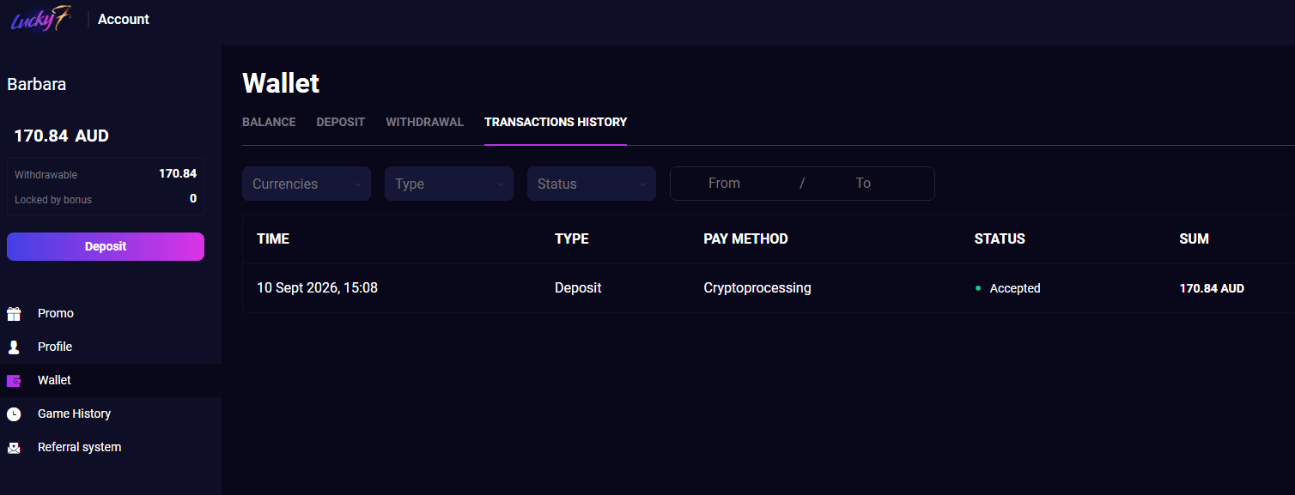The width and height of the screenshot is (1295, 495).
Task: Click the From date field
Action: click(724, 183)
